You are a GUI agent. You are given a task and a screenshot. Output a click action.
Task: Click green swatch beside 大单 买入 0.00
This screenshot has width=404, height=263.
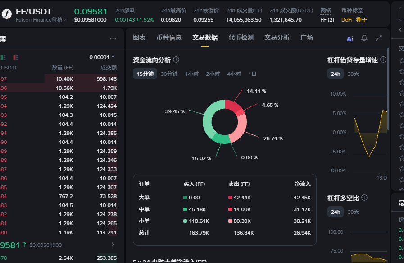pyautogui.click(x=185, y=198)
